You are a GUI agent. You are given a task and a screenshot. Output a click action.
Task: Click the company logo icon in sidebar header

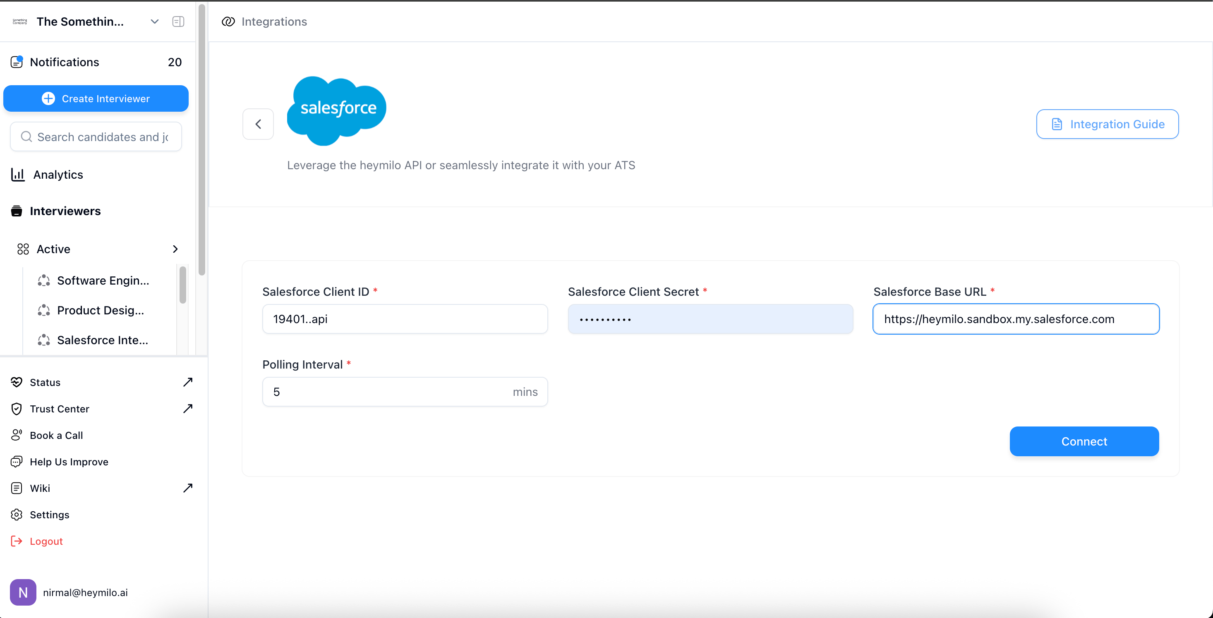coord(20,22)
